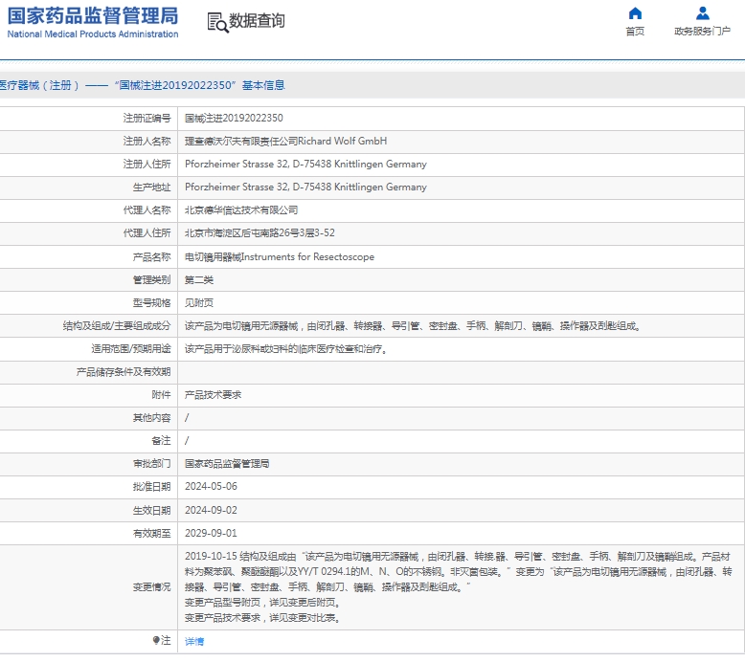Click the 批准日期 row label
Viewport: 745px width, 662px height.
click(x=151, y=486)
